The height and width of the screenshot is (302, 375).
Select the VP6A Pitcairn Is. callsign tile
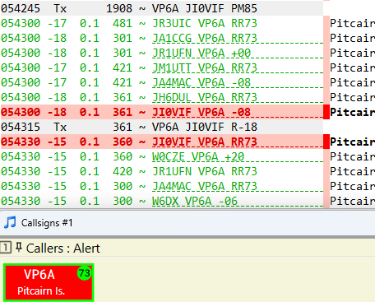pyautogui.click(x=49, y=282)
